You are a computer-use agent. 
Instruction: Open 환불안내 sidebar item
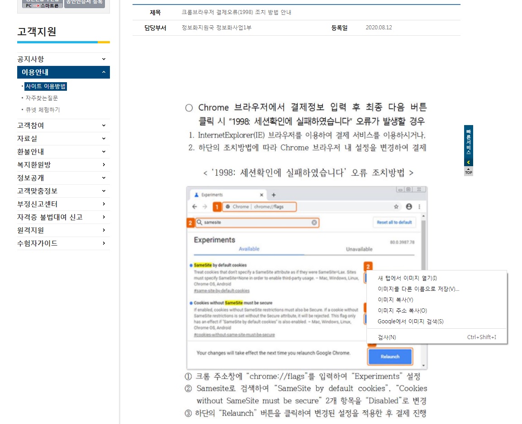[x=31, y=152]
